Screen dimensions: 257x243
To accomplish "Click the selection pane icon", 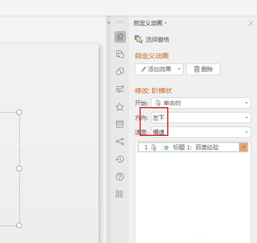I will coord(139,39).
